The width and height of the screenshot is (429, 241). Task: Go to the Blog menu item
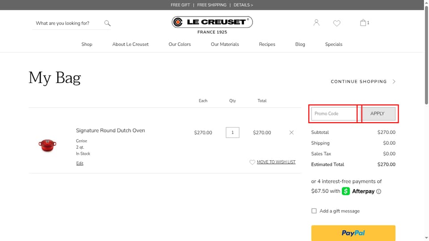(300, 44)
